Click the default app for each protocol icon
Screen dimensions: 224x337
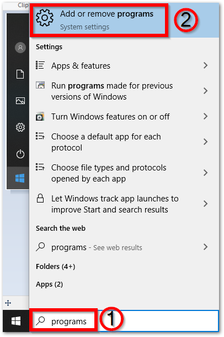coord(40,136)
